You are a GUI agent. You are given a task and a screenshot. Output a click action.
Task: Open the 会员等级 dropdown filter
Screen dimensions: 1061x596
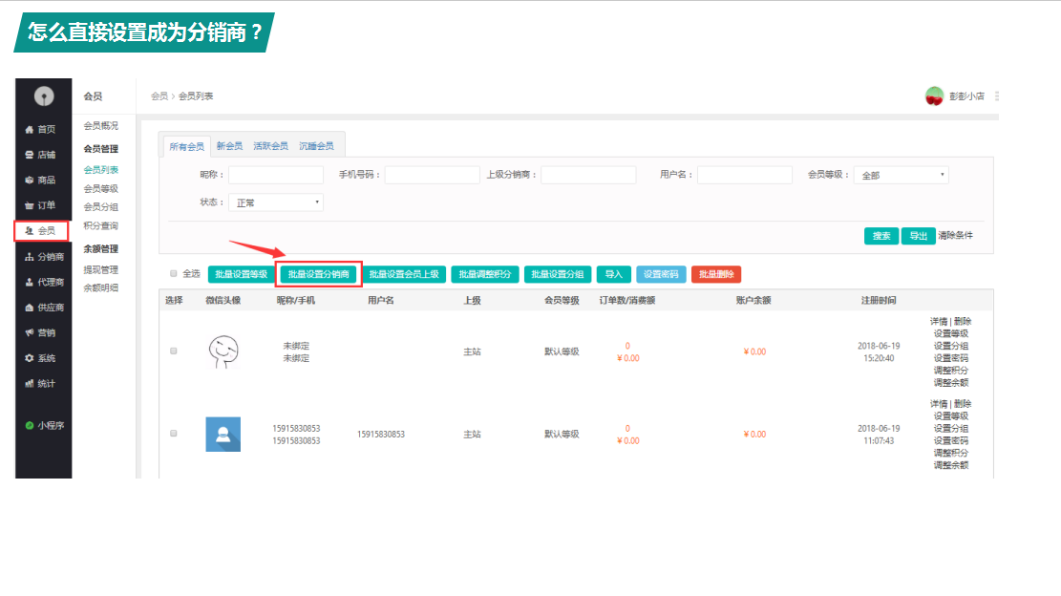tap(901, 176)
